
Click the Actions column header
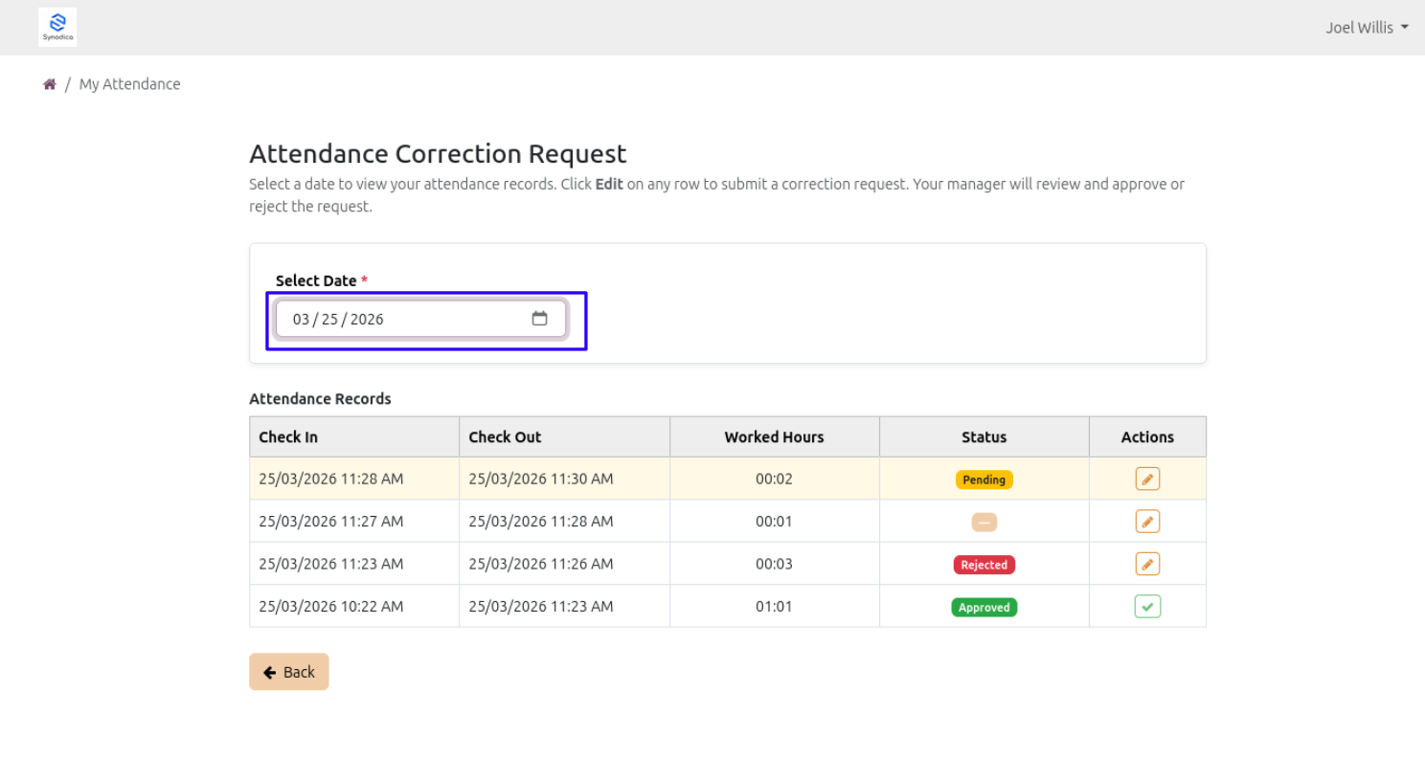pyautogui.click(x=1147, y=436)
